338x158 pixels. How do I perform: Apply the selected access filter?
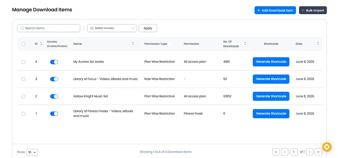pos(148,28)
